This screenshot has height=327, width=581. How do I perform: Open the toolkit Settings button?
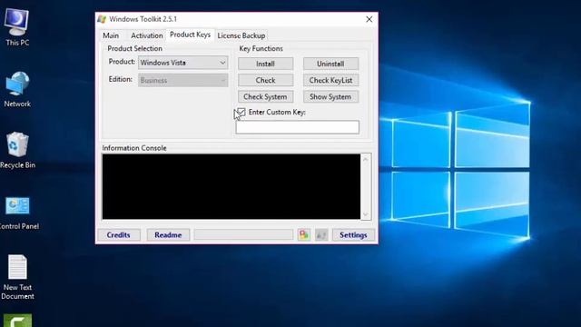353,235
